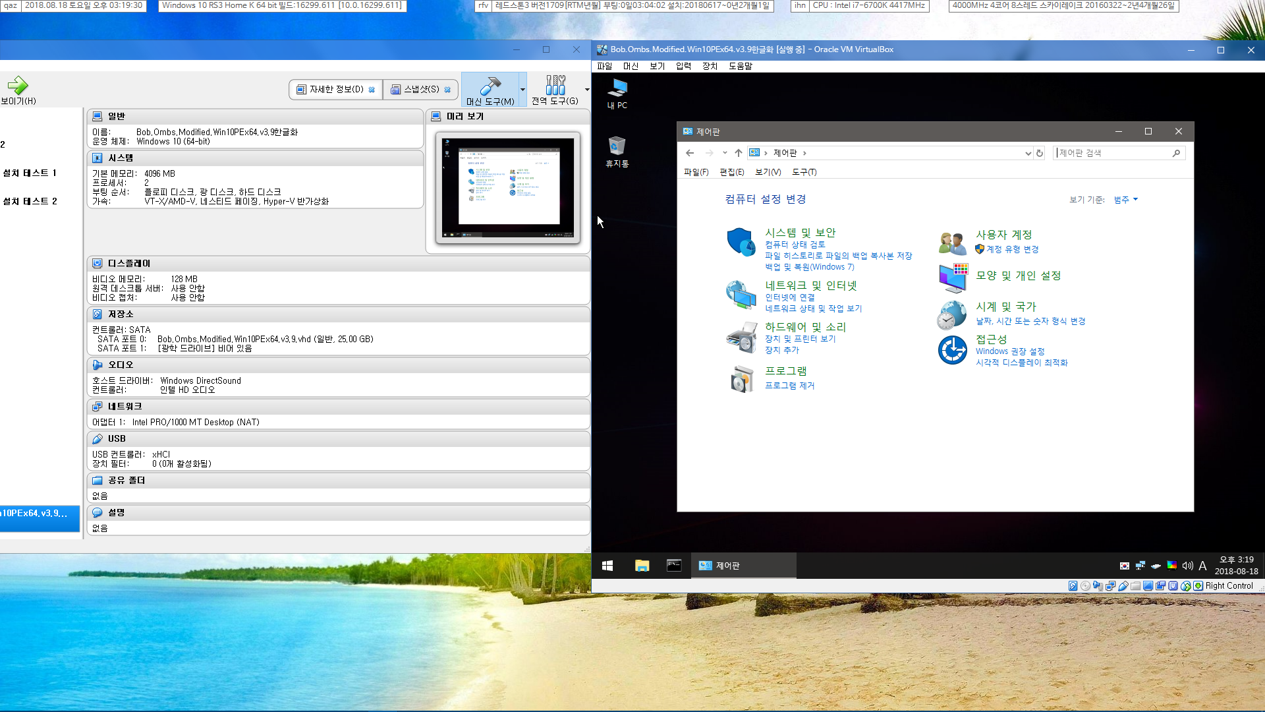Open the 입력 menu in VM window
The height and width of the screenshot is (712, 1265).
click(x=683, y=66)
